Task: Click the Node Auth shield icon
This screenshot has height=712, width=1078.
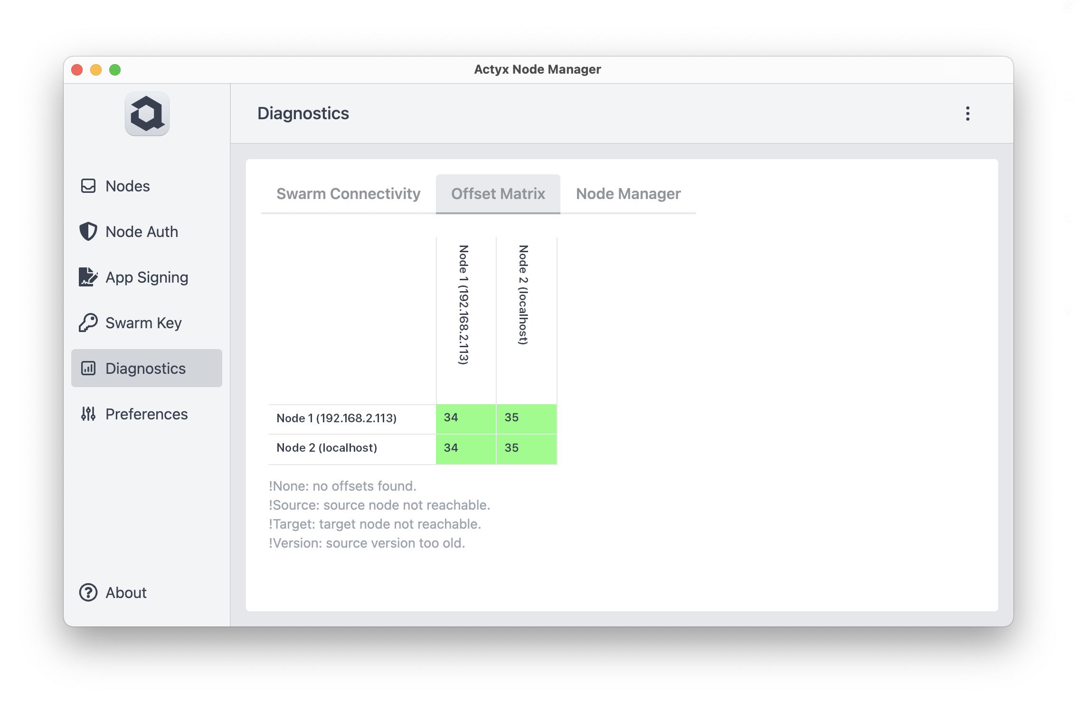Action: pos(88,231)
